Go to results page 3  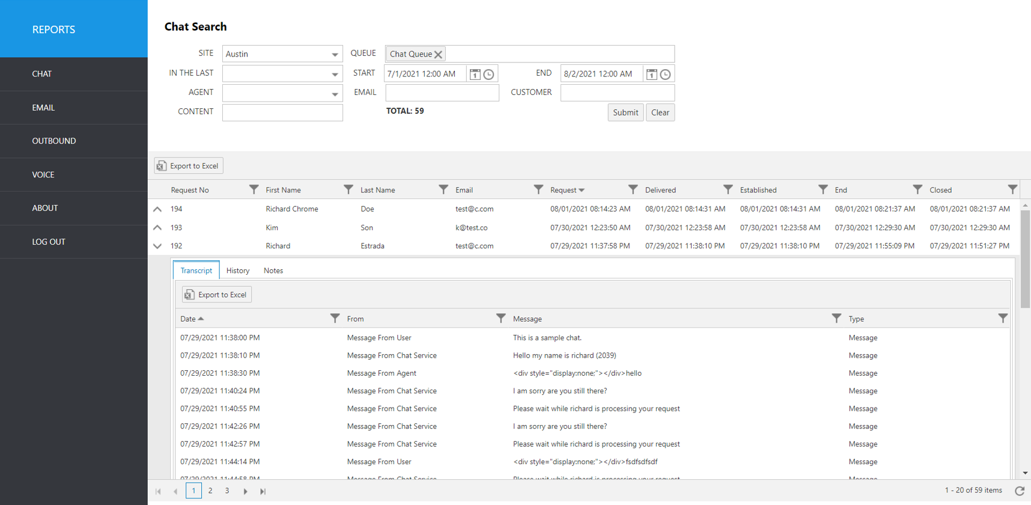coord(227,491)
